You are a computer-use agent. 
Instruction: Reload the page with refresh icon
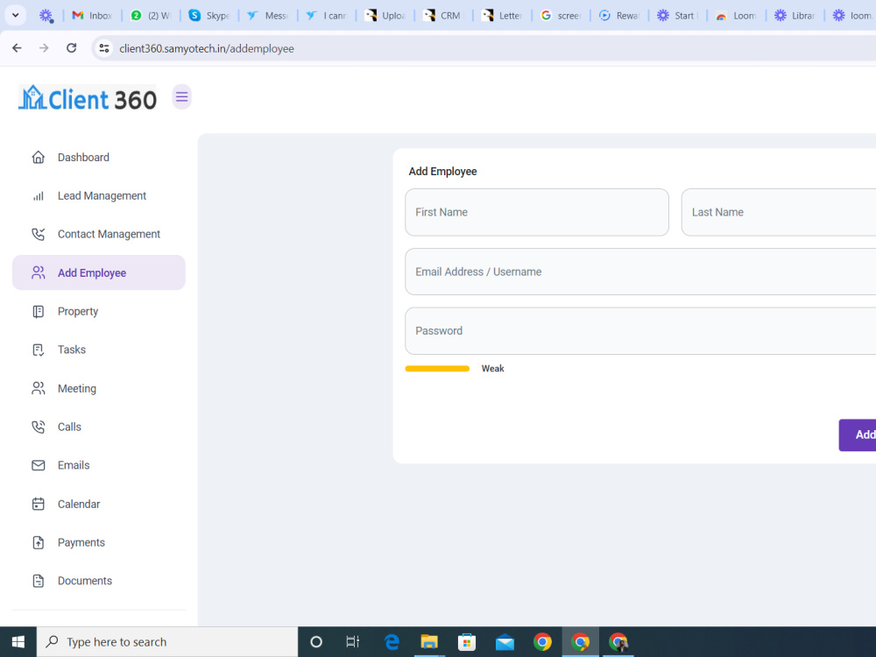coord(72,48)
